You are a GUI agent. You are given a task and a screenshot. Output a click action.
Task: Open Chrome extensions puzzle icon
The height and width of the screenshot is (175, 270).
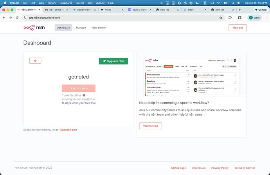point(230,18)
